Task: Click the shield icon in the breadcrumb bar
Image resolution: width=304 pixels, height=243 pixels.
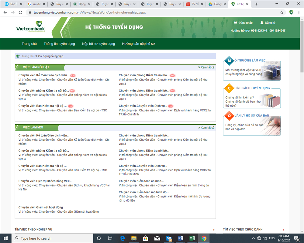Action: coord(18,56)
